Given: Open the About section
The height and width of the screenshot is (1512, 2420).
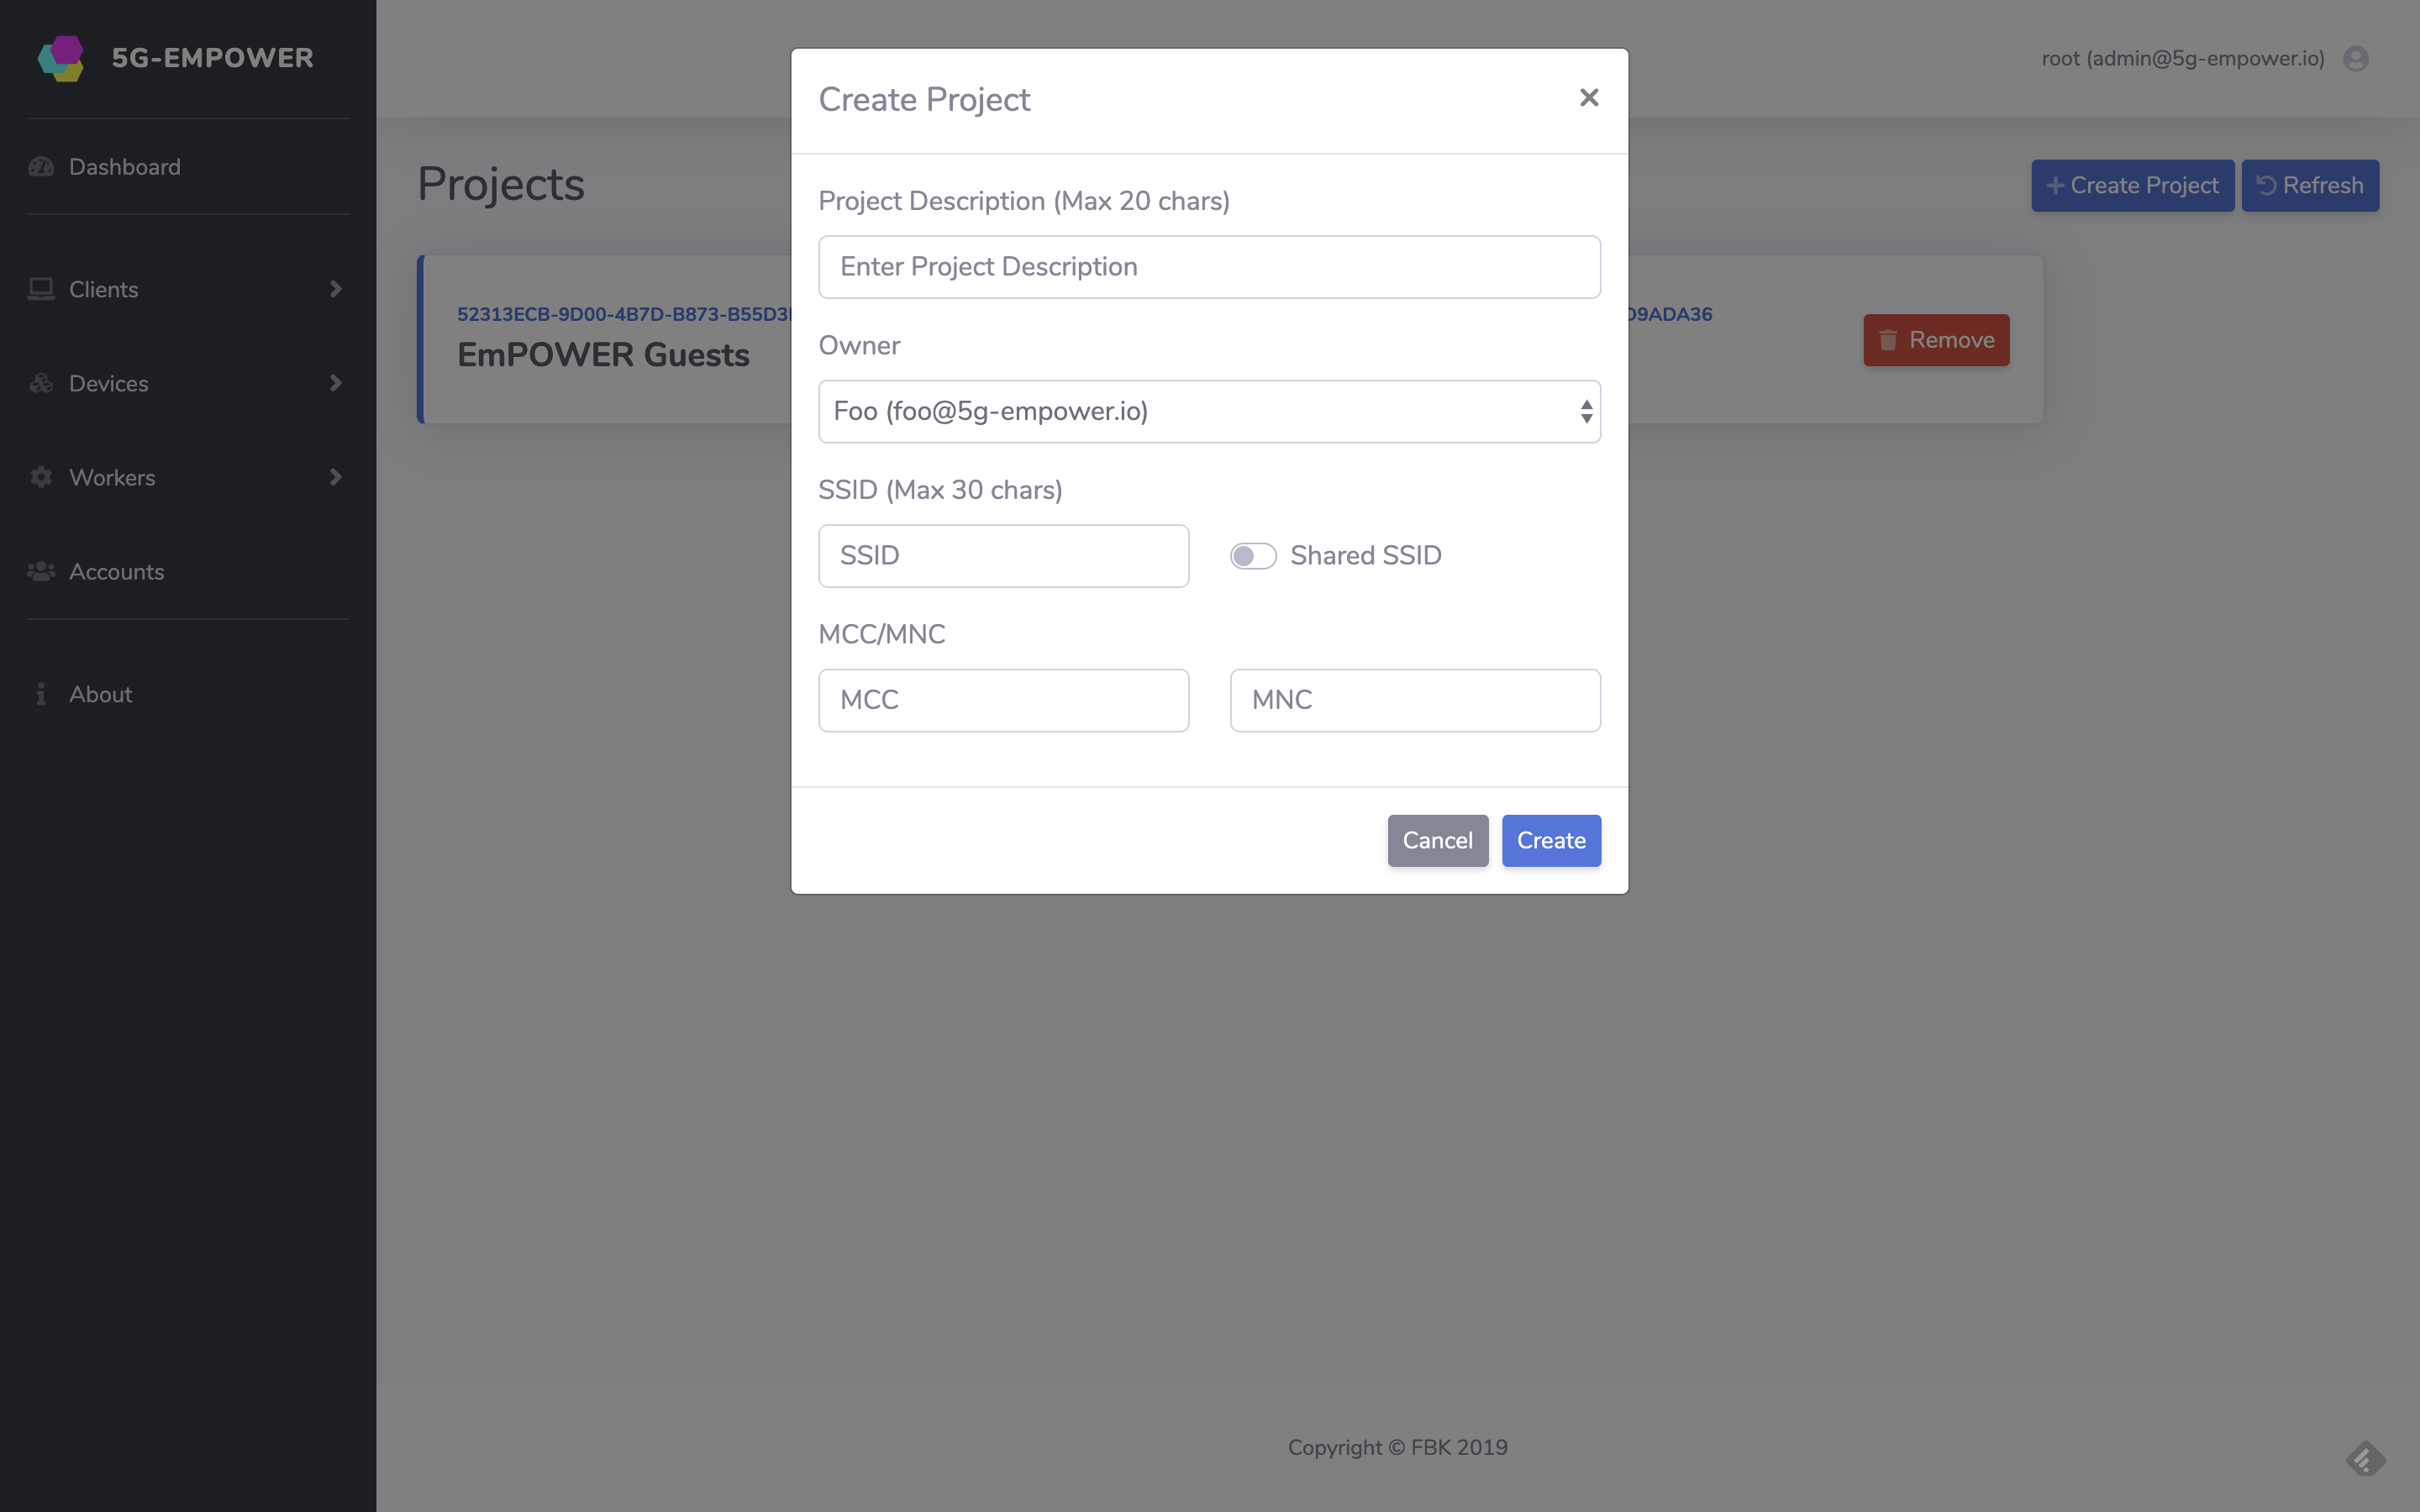Looking at the screenshot, I should point(99,693).
